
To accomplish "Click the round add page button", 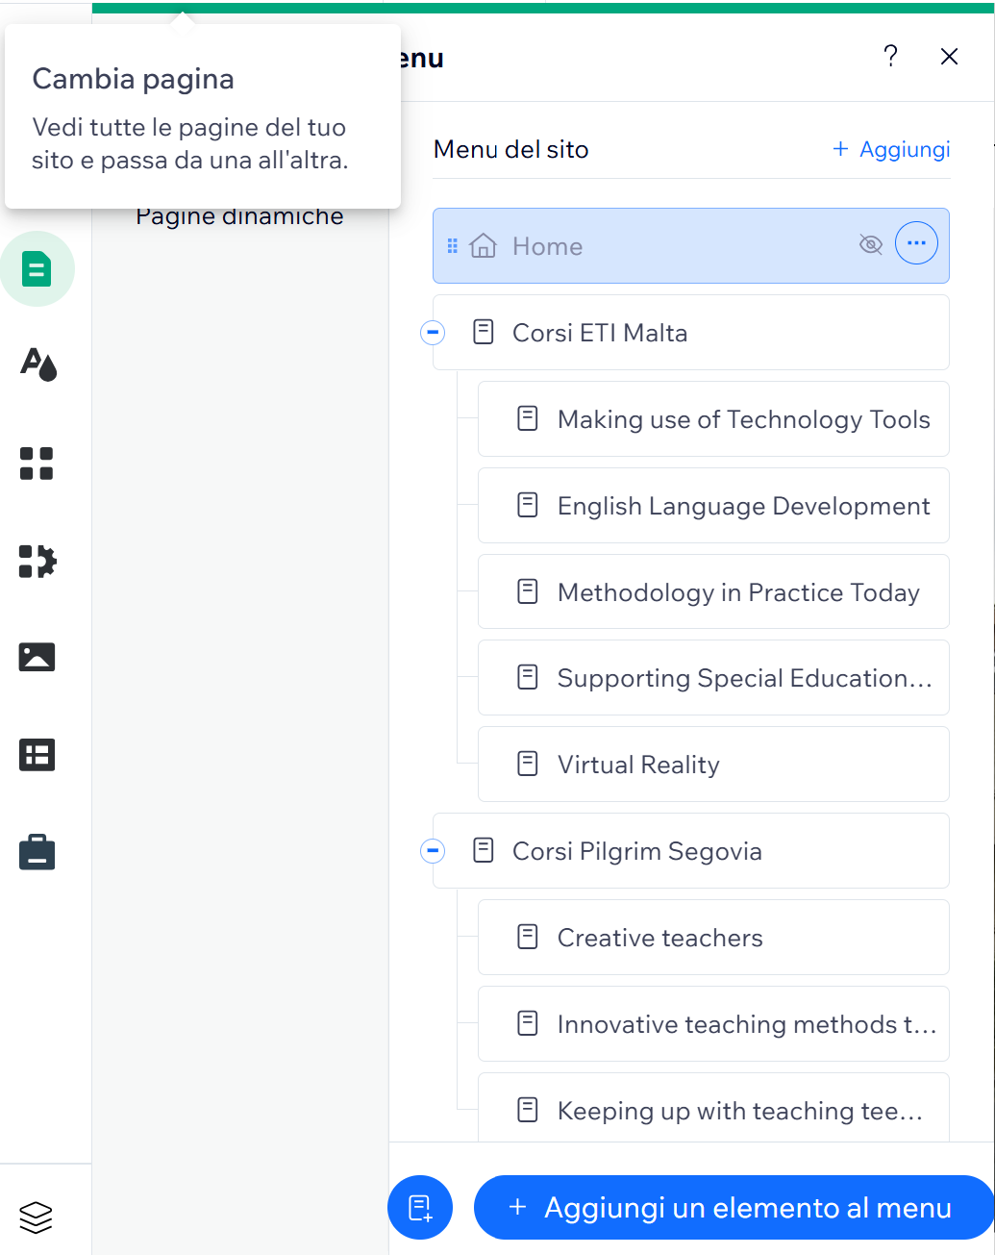I will [420, 1207].
